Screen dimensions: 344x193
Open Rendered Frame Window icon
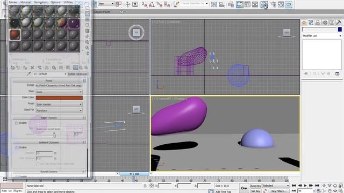point(281,4)
